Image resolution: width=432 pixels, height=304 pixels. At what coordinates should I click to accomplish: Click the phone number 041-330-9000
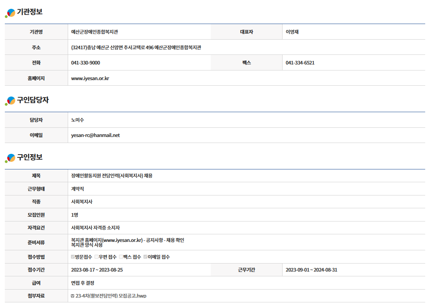tap(85, 63)
